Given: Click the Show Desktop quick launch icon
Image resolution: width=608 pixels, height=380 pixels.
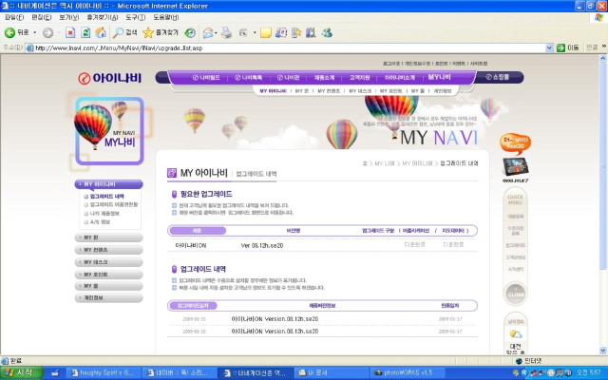Looking at the screenshot, I should [55, 372].
